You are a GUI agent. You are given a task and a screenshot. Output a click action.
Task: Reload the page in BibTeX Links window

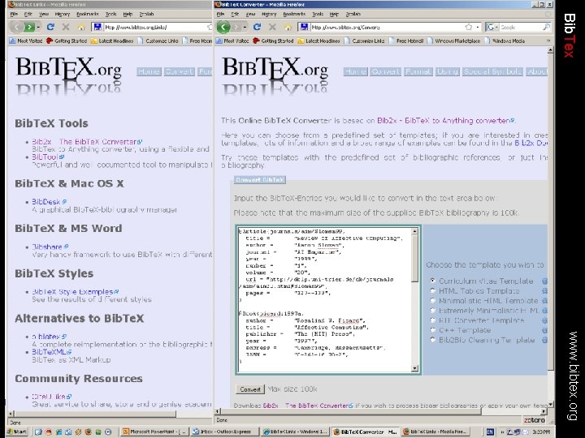50,27
